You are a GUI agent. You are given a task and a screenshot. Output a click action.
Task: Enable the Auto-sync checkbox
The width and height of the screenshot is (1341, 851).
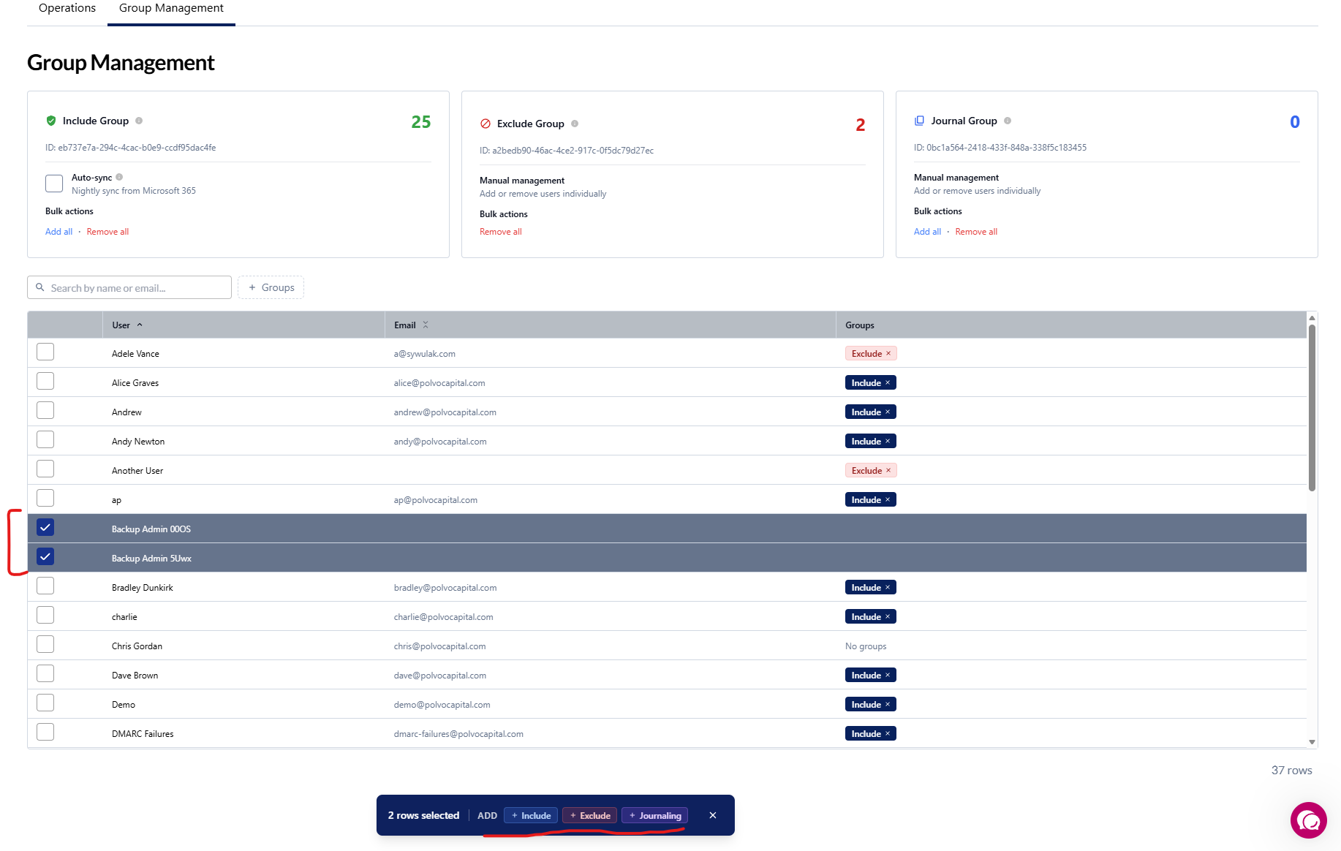[x=54, y=184]
